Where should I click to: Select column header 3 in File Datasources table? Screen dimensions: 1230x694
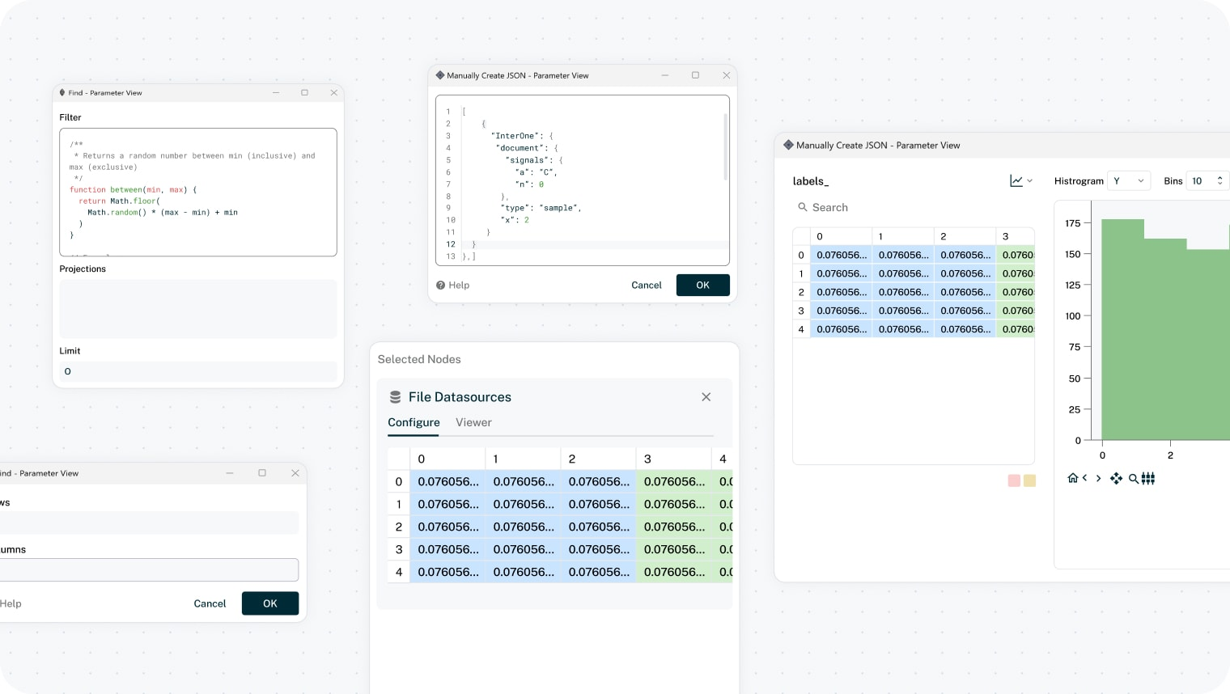point(674,459)
